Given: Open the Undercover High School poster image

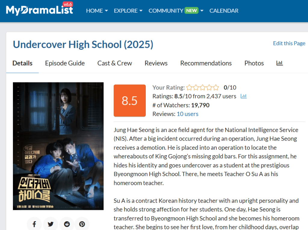Looking at the screenshot, I should coord(58,146).
